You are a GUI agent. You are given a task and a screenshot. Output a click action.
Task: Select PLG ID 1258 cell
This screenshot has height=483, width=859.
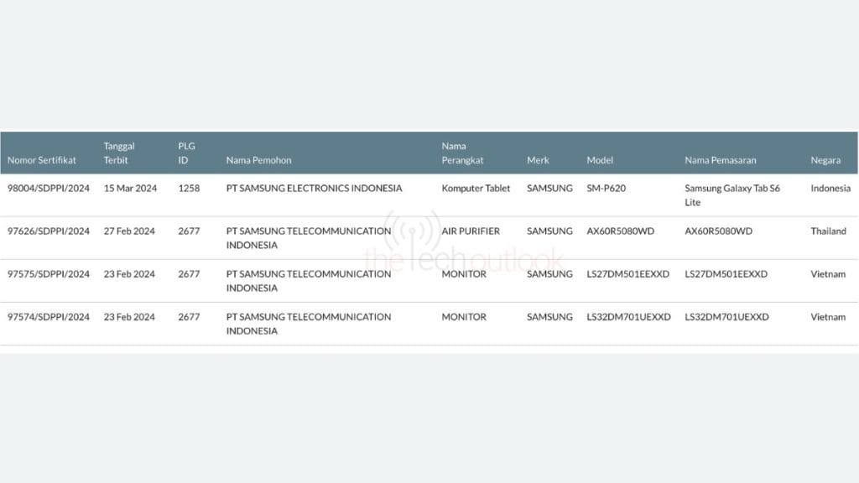189,189
